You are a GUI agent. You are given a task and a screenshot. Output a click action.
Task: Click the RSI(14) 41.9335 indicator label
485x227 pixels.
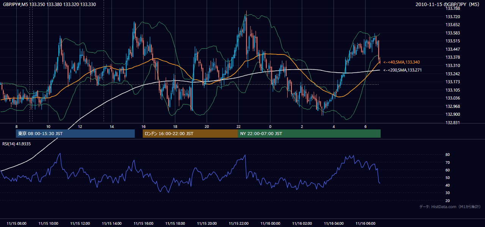click(x=17, y=144)
